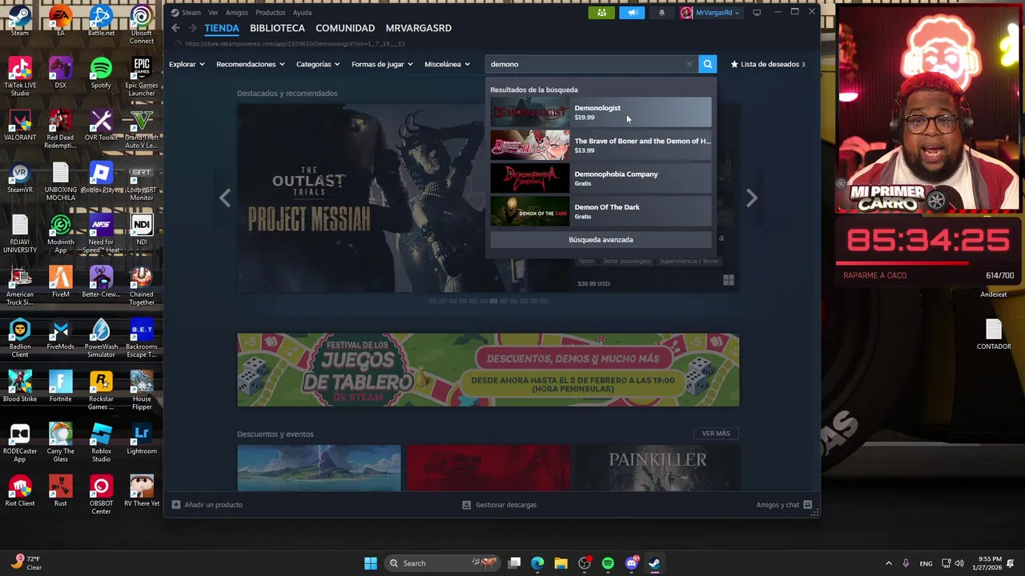Expand the Formas de jugar dropdown
Image resolution: width=1025 pixels, height=576 pixels.
383,64
